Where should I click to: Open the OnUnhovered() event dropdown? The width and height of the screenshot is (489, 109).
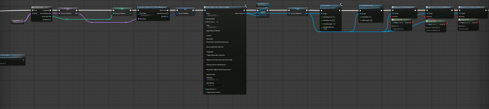tap(468, 29)
